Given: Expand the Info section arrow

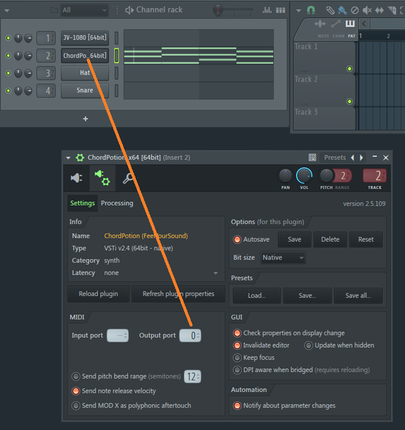Looking at the screenshot, I should (216, 273).
